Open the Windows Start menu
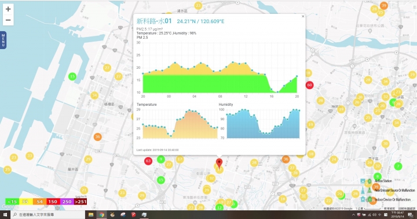417x219 pixels. pyautogui.click(x=5, y=215)
